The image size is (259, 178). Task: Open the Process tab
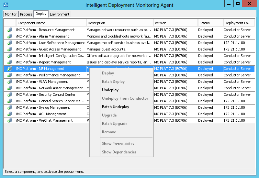pos(26,14)
